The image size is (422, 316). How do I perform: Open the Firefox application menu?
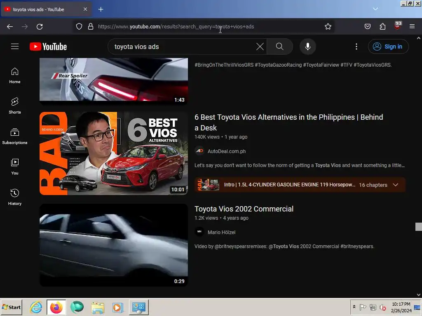(412, 26)
